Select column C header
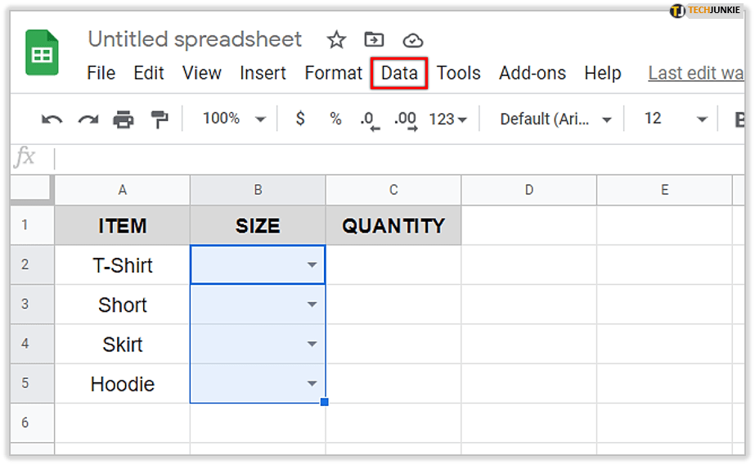 click(393, 190)
